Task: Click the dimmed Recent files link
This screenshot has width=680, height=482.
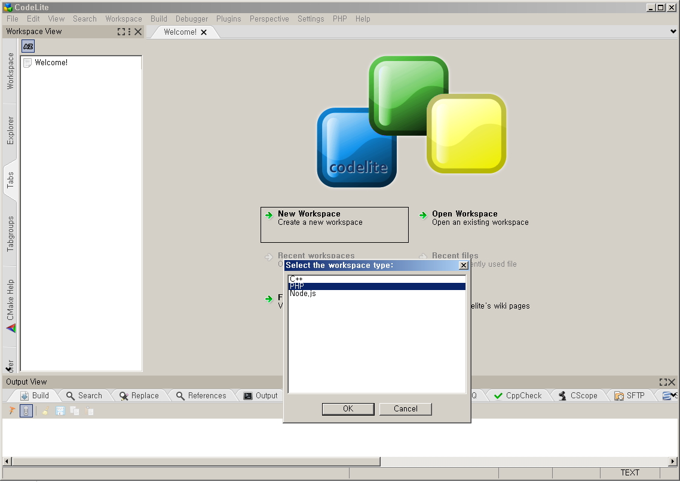Action: tap(455, 255)
